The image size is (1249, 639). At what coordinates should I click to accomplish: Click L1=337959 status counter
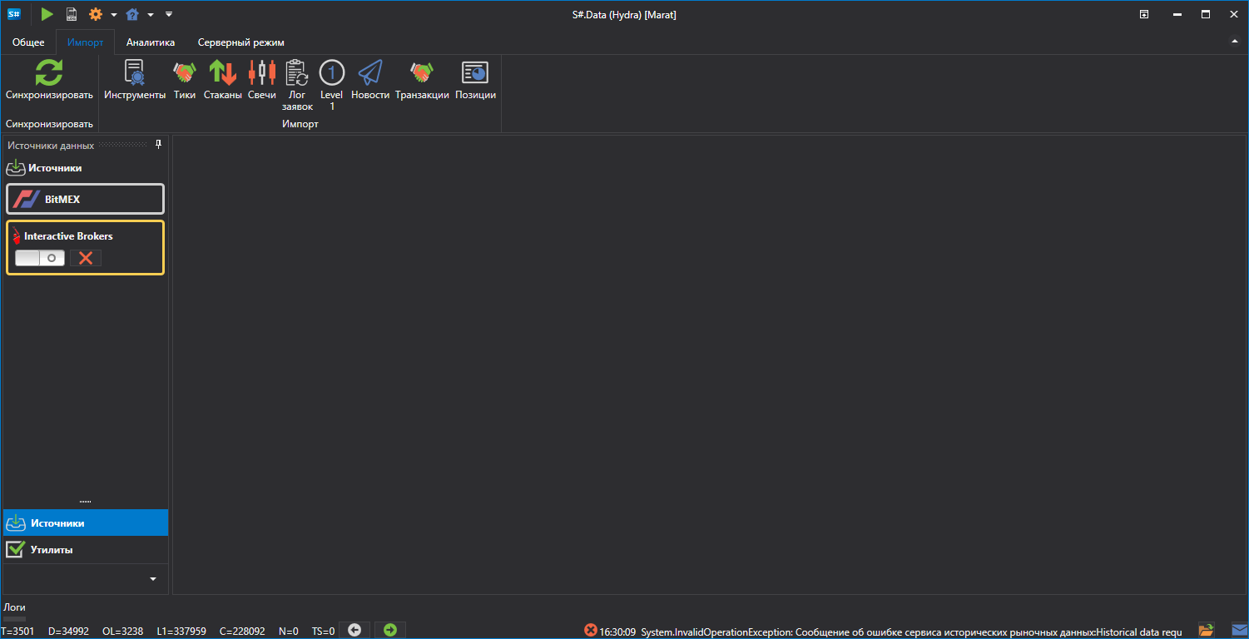181,632
